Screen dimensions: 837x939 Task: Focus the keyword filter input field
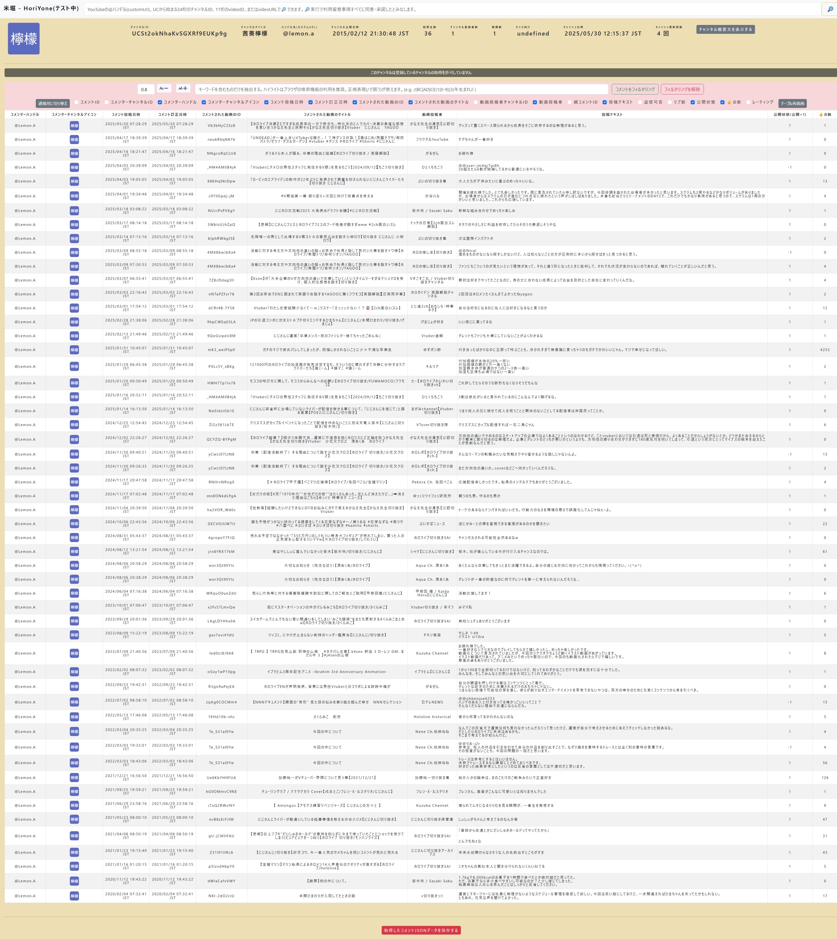[x=401, y=89]
